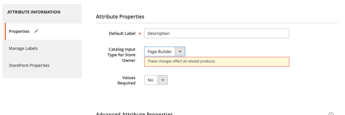The height and width of the screenshot is (115, 345).
Task: Click the pencil icon beside Properties
Action: click(36, 31)
